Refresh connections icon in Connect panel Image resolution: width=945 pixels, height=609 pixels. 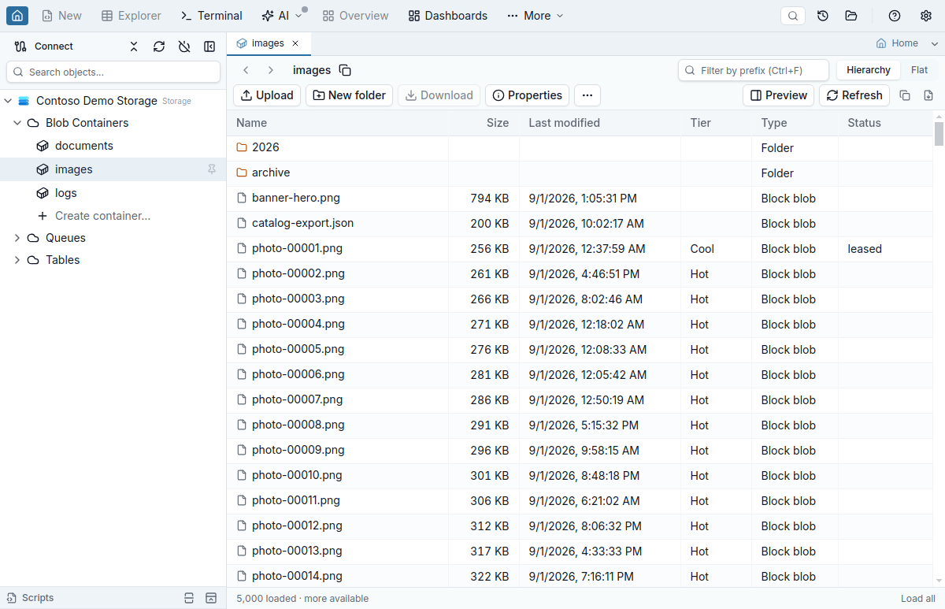pyautogui.click(x=159, y=46)
